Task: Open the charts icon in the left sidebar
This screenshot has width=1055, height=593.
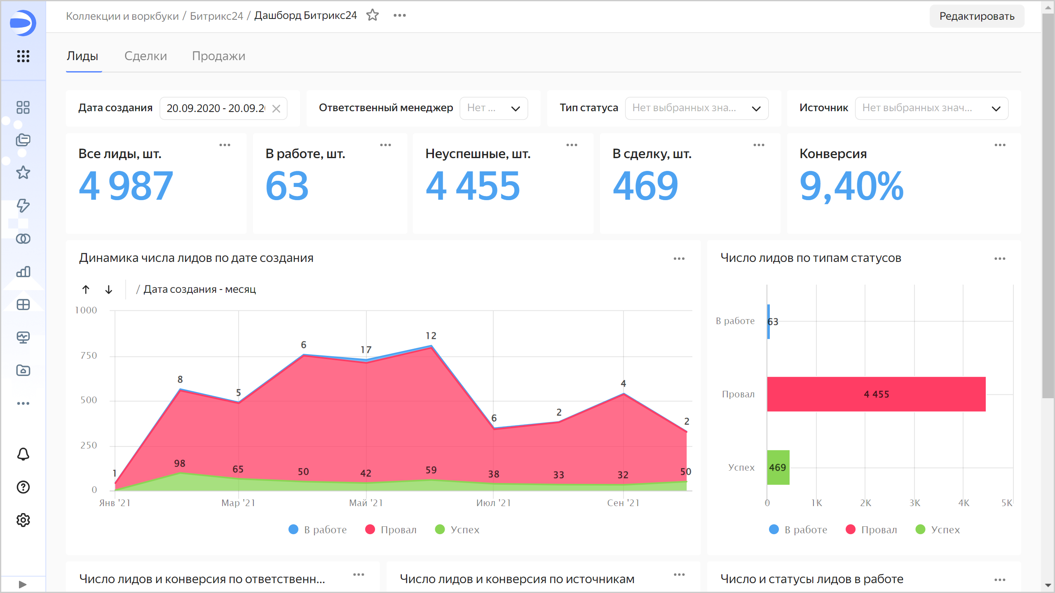Action: [23, 272]
